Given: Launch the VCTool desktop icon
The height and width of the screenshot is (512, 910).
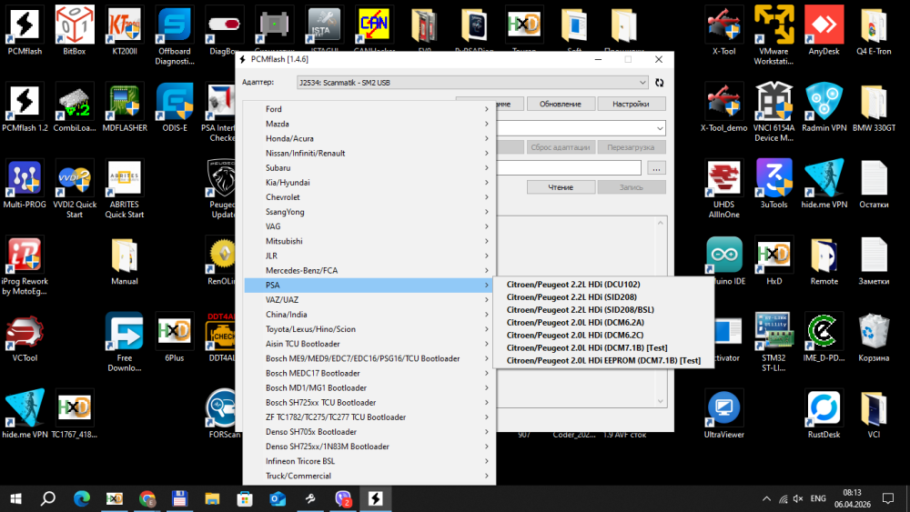Looking at the screenshot, I should click(25, 337).
